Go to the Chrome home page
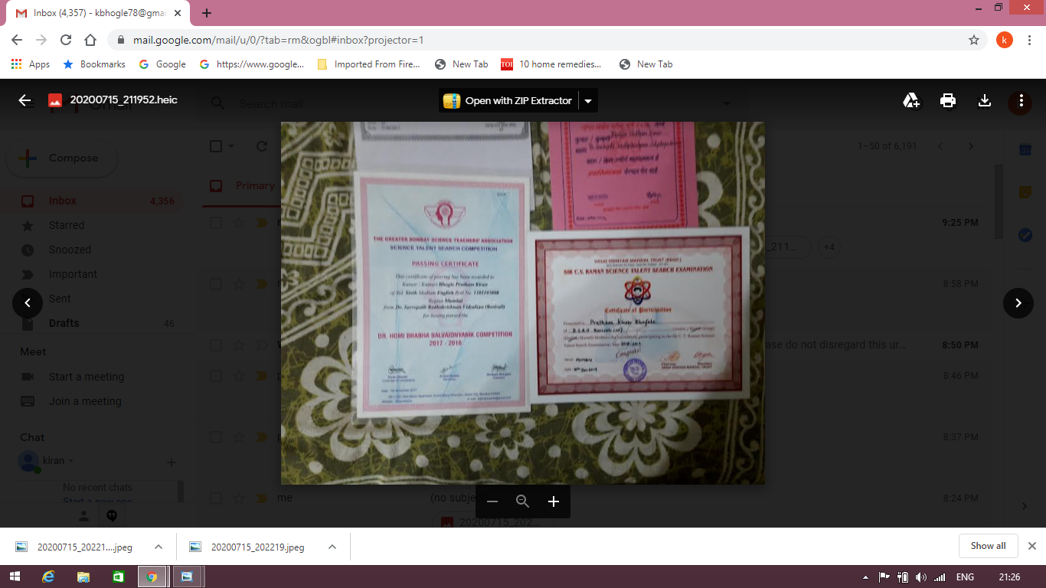 (x=90, y=40)
